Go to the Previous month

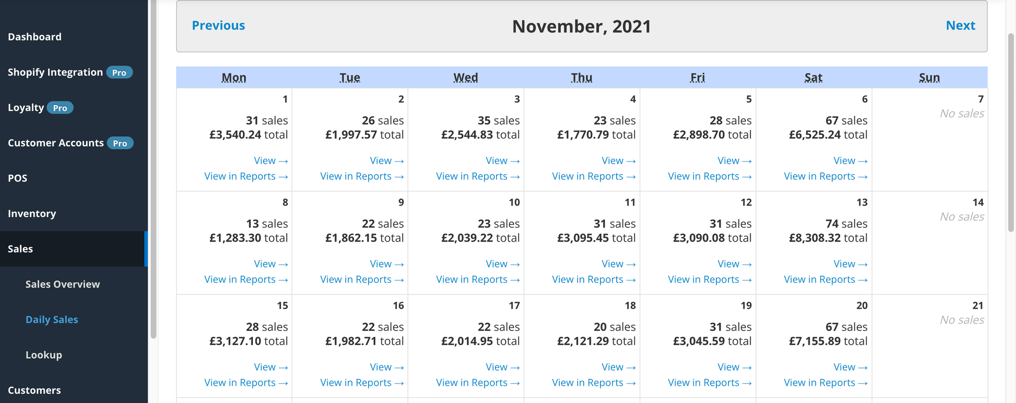(x=218, y=25)
